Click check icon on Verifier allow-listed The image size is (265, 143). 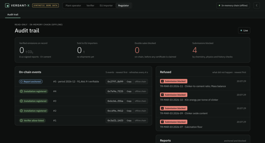(21, 121)
